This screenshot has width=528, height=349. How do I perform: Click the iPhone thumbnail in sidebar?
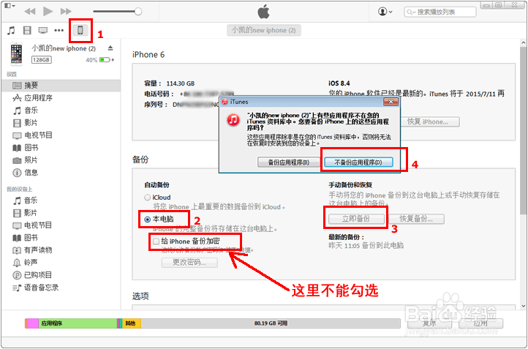point(16,53)
